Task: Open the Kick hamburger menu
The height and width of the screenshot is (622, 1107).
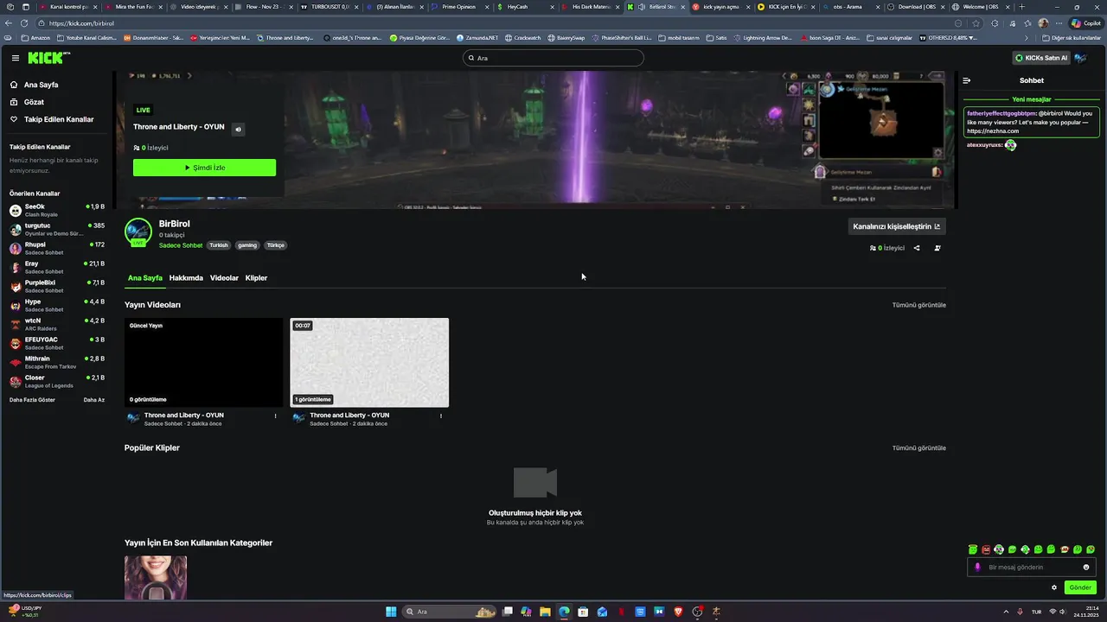Action: click(16, 58)
